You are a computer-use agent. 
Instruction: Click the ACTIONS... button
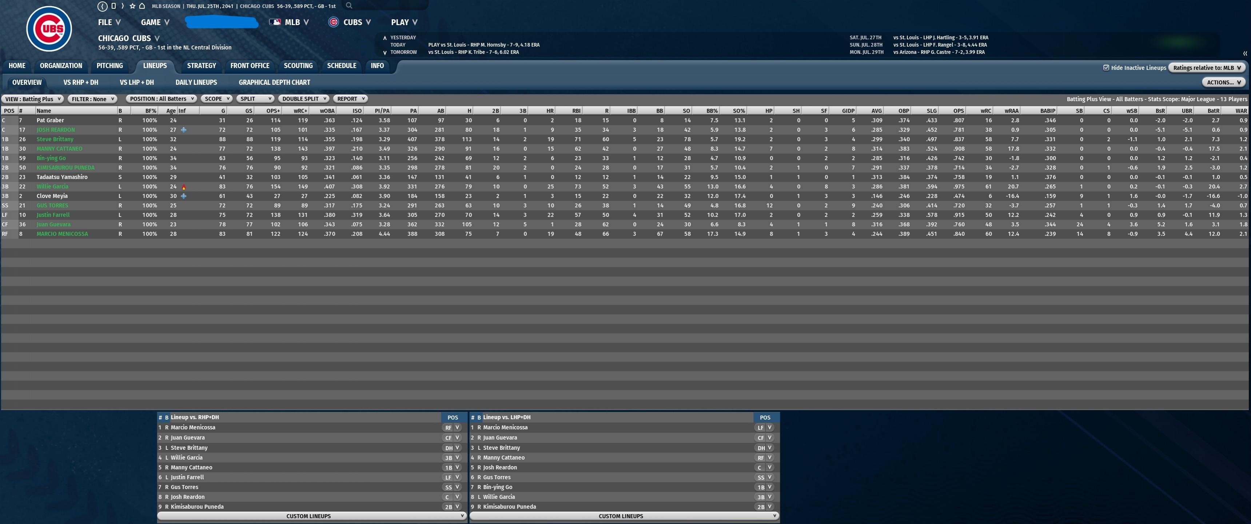click(x=1223, y=82)
